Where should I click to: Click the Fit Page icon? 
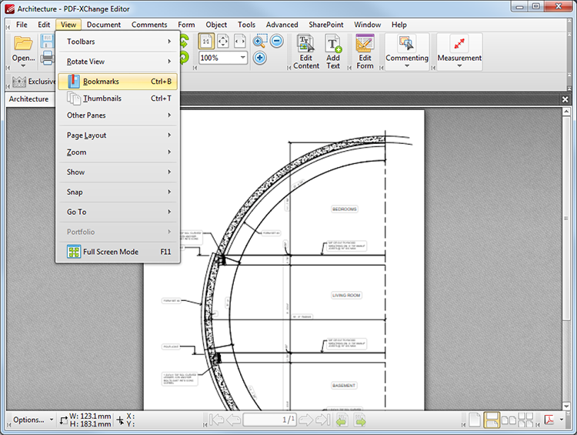click(x=223, y=42)
